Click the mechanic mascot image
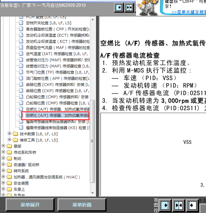206x213 pixels. pos(147,8)
